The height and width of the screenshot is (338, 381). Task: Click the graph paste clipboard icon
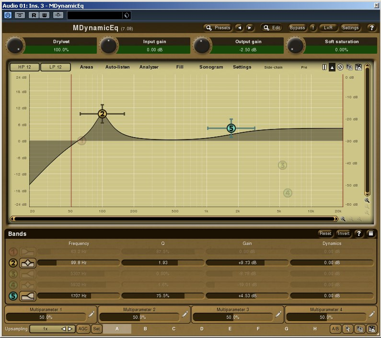(358, 67)
